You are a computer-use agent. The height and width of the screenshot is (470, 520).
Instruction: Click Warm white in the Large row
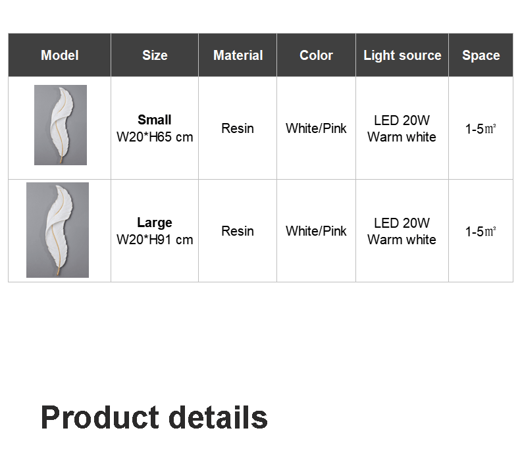pos(402,240)
